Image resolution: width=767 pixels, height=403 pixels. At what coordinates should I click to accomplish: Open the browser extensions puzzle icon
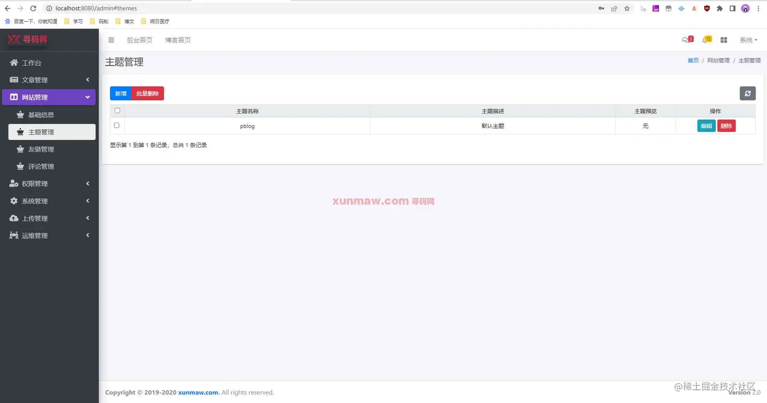click(719, 8)
